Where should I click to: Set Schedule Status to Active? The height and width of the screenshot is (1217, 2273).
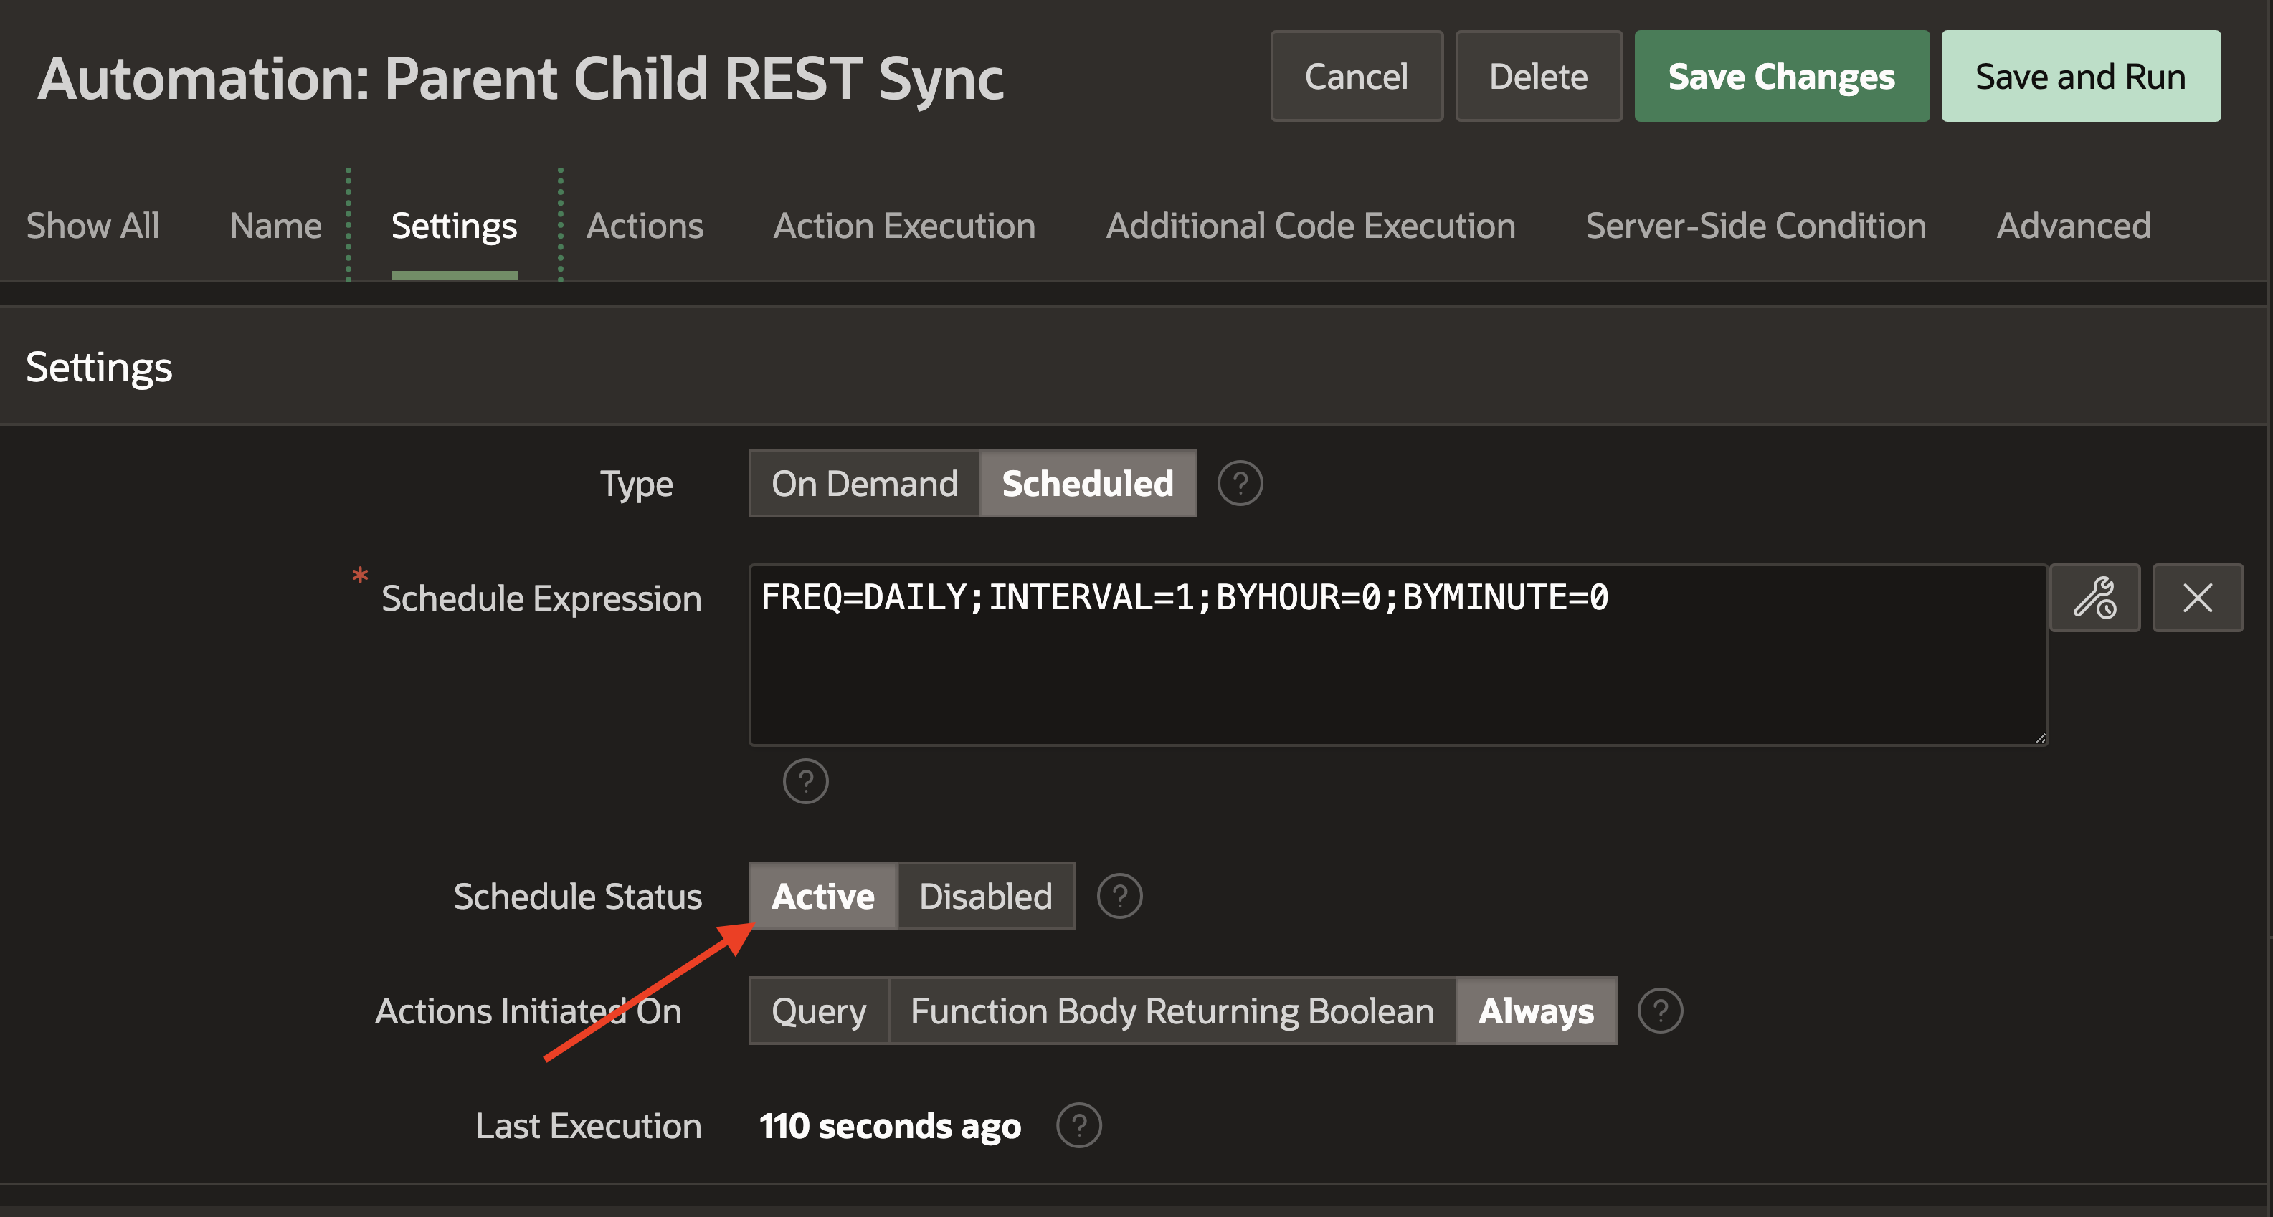[822, 896]
